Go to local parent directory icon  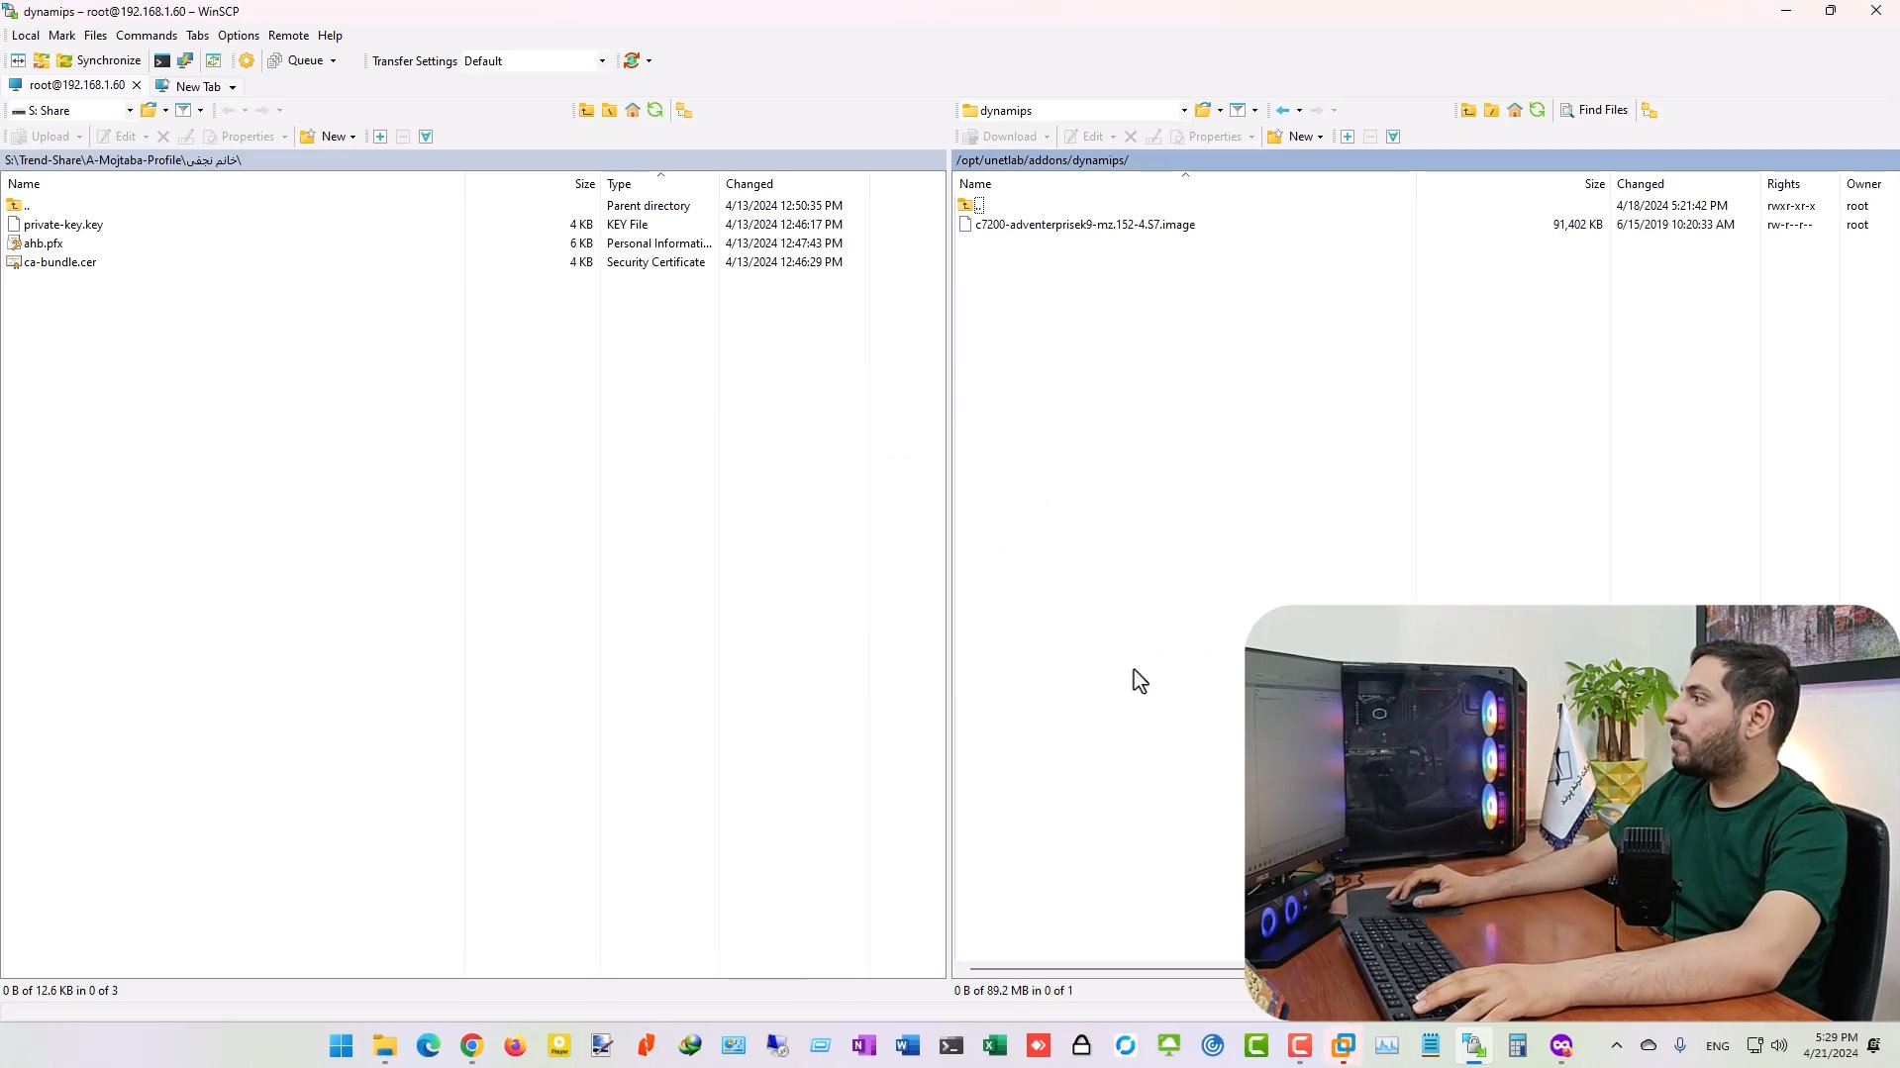click(586, 110)
